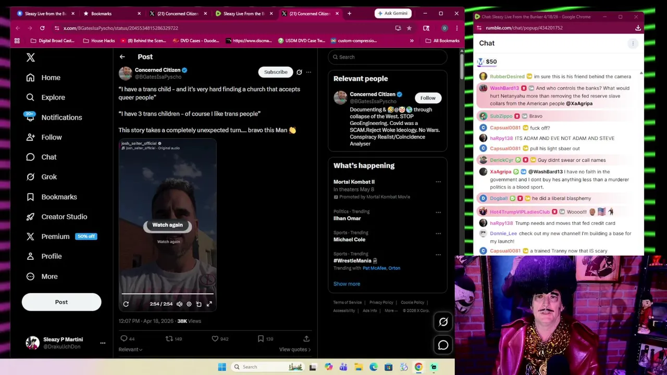Mute the video using the speaker icon
This screenshot has height=375, width=667.
pyautogui.click(x=179, y=304)
